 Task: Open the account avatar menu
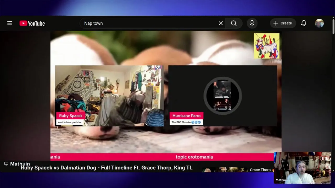pyautogui.click(x=319, y=23)
